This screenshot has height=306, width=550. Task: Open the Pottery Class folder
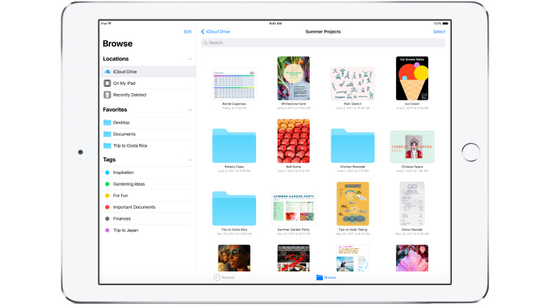click(x=234, y=145)
